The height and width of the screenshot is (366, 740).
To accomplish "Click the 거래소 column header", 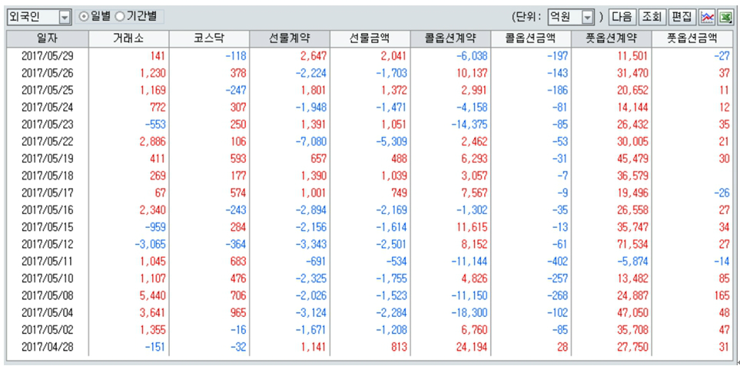I will tap(128, 37).
